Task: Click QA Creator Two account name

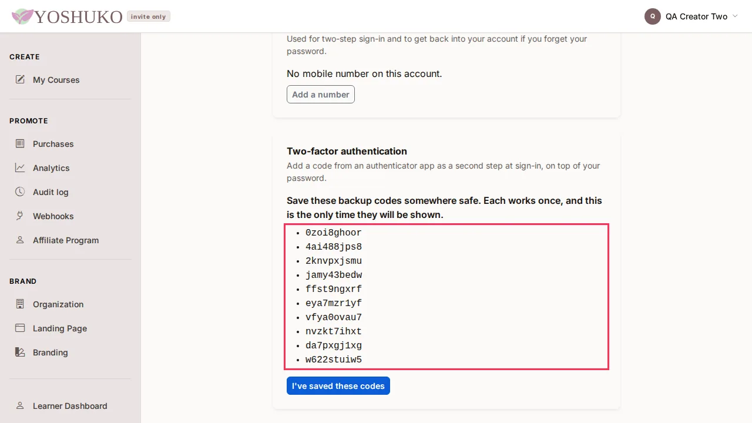Action: tap(696, 16)
